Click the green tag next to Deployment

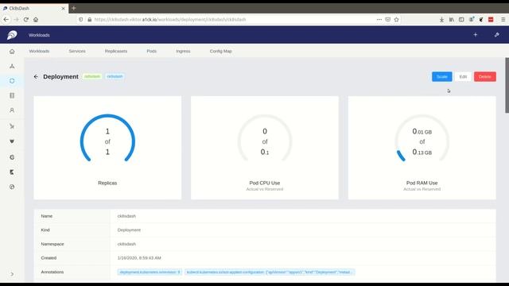pos(92,76)
